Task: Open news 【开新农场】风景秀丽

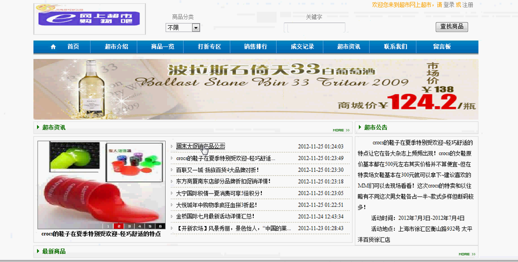Action: [x=234, y=228]
